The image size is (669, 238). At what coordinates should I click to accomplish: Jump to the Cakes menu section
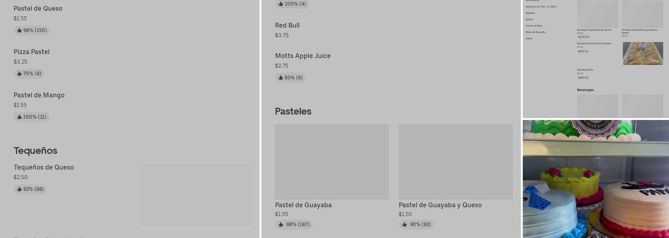click(x=529, y=39)
